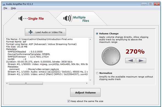
Task: Select the Volume Change radio option
Action: click(x=97, y=34)
